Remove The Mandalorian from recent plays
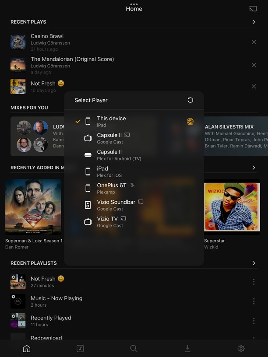268x357 pixels. click(254, 65)
